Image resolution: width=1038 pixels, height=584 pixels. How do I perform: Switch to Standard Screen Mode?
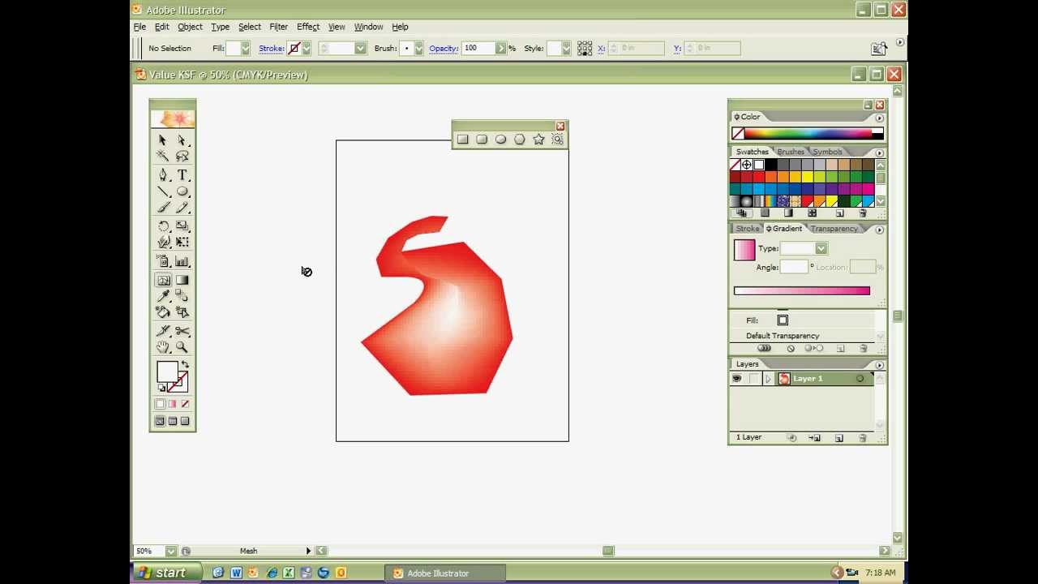click(160, 421)
